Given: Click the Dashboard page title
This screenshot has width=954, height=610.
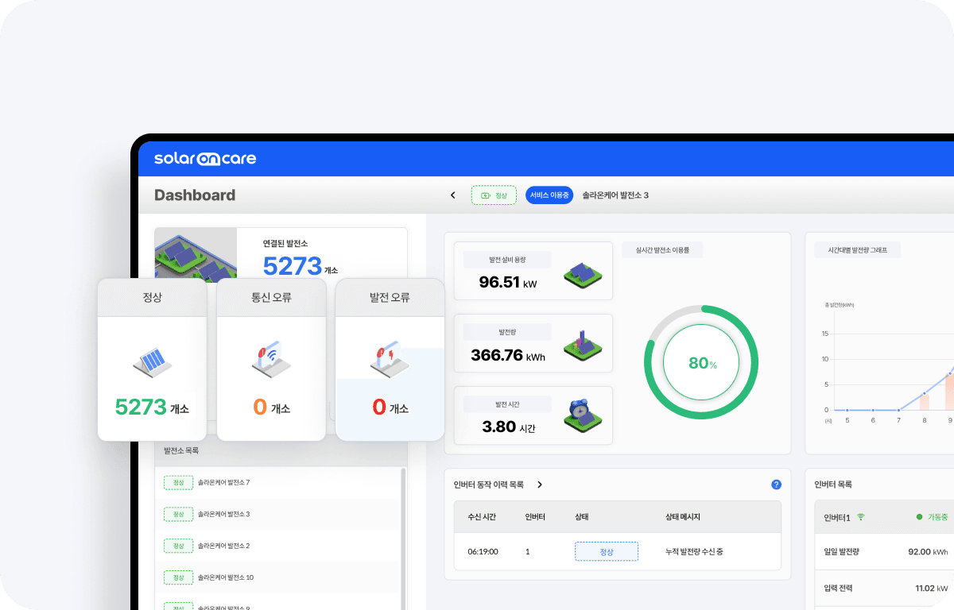Looking at the screenshot, I should (195, 195).
